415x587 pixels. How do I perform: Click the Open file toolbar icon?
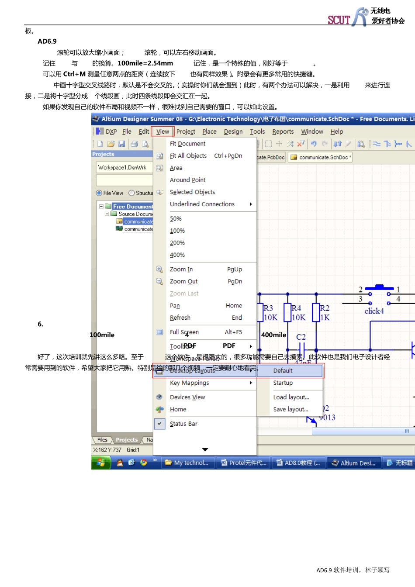pyautogui.click(x=111, y=144)
